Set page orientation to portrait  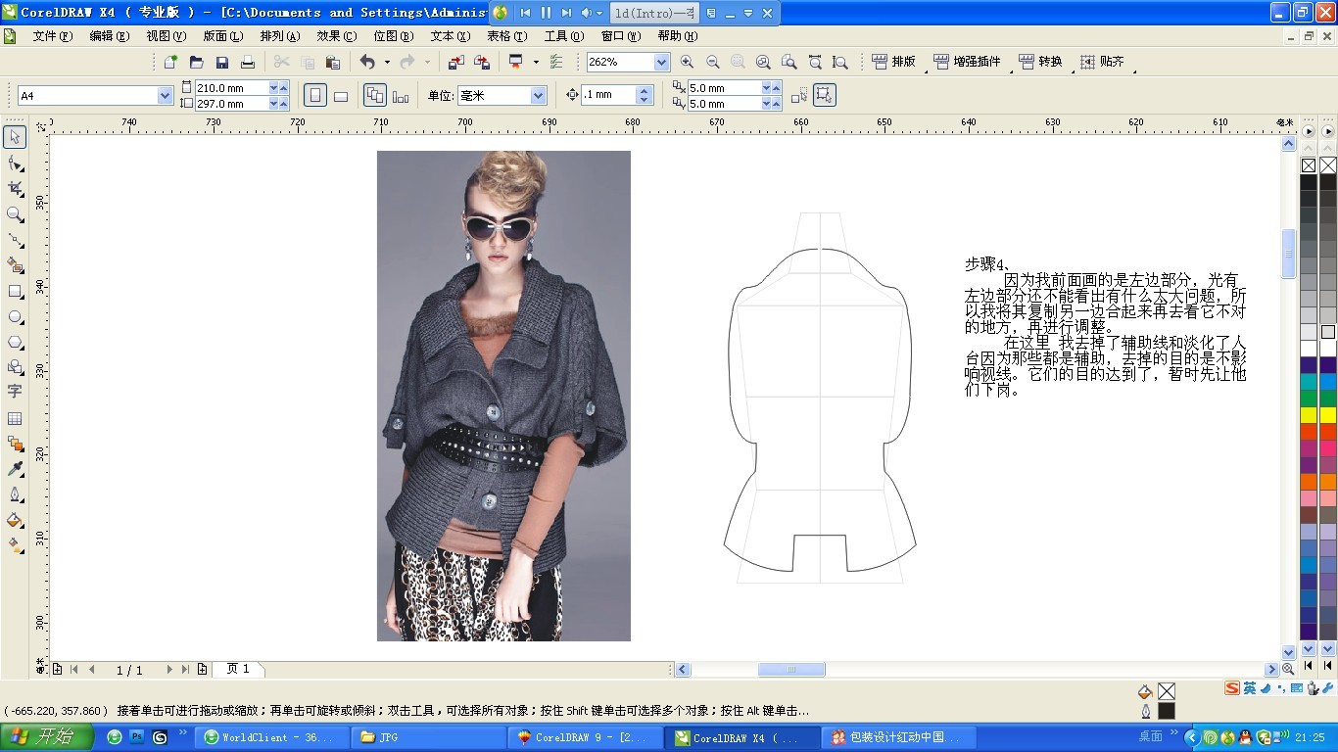point(315,96)
